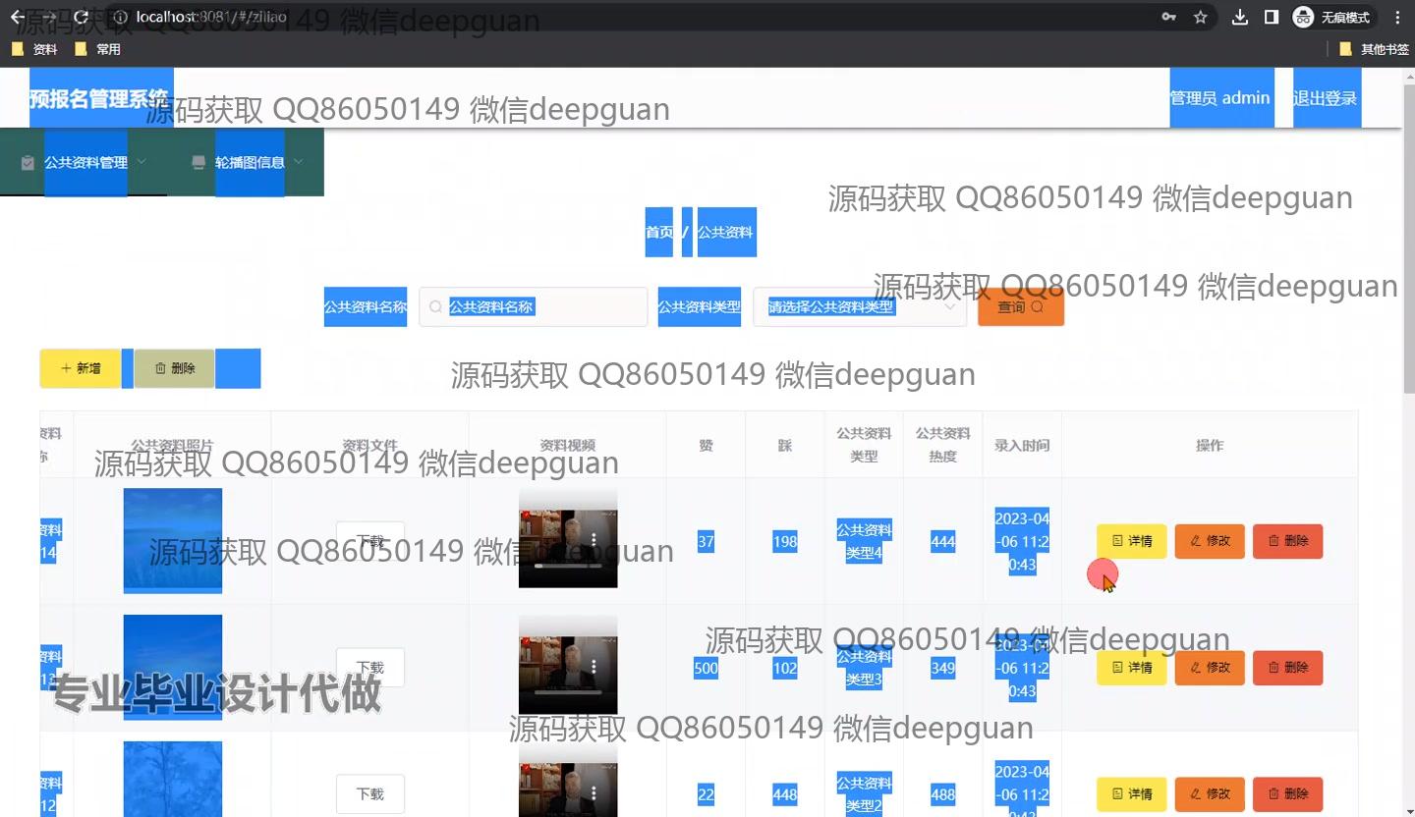Click 详情 in the 公共资料类型2 row
This screenshot has height=817, width=1415.
click(1132, 794)
